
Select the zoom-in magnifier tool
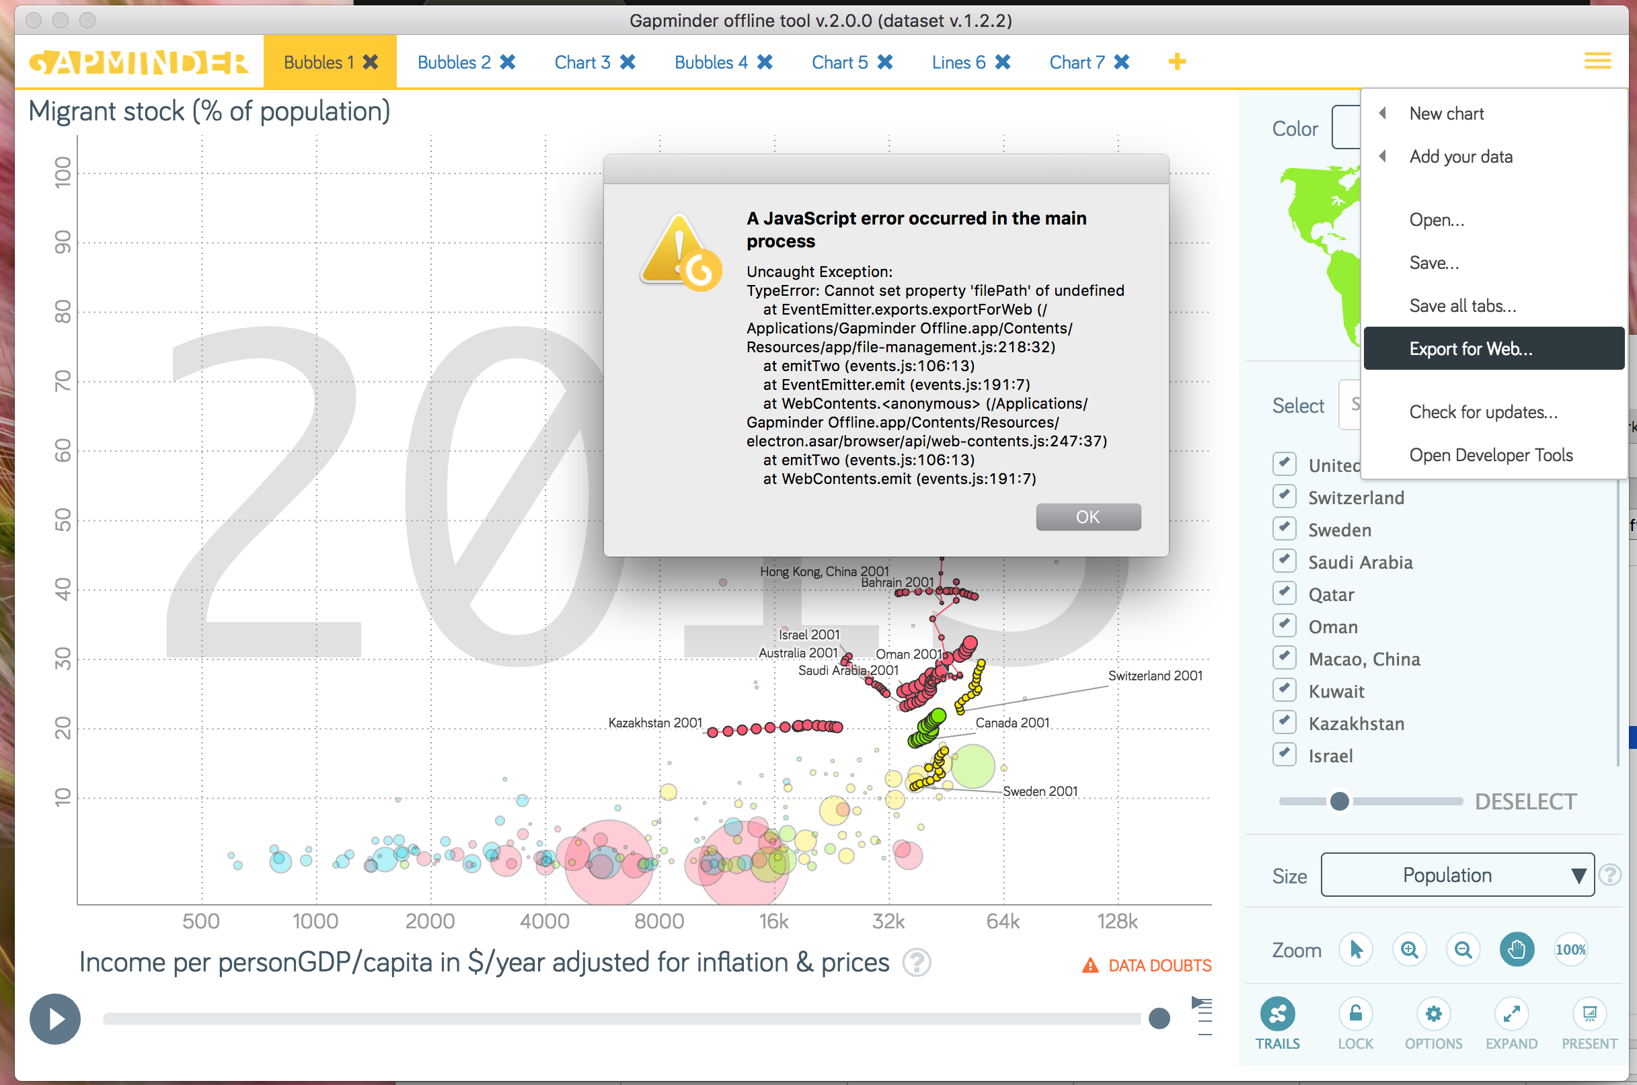point(1409,949)
